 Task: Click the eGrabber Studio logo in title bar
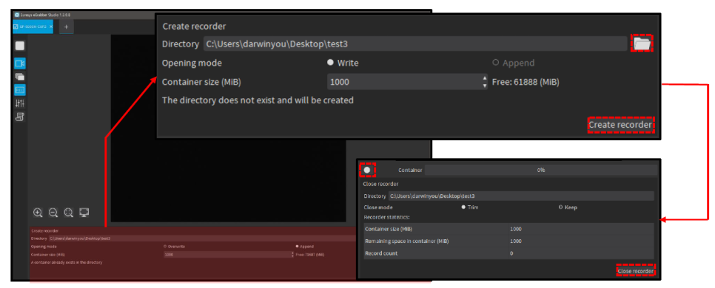pos(17,15)
